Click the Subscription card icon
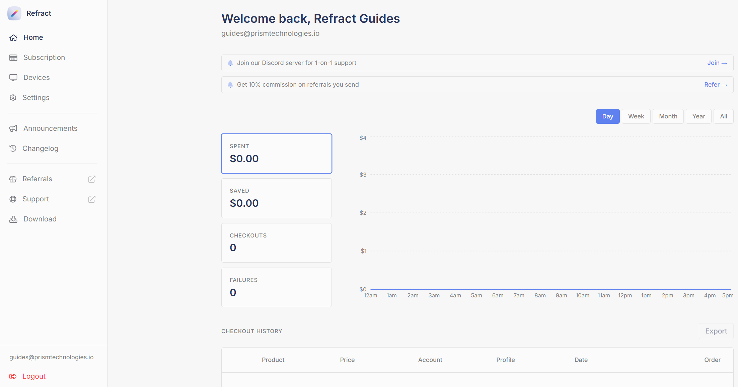738x387 pixels. (13, 58)
